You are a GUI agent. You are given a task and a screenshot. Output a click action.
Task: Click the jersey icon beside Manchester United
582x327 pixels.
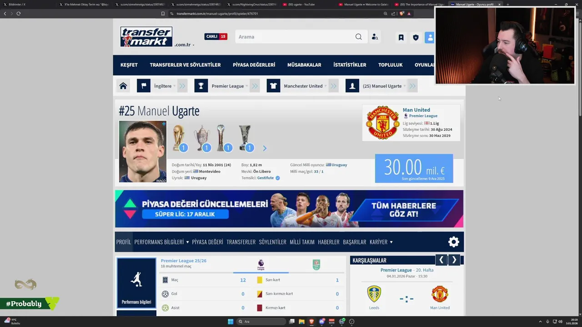tap(273, 86)
